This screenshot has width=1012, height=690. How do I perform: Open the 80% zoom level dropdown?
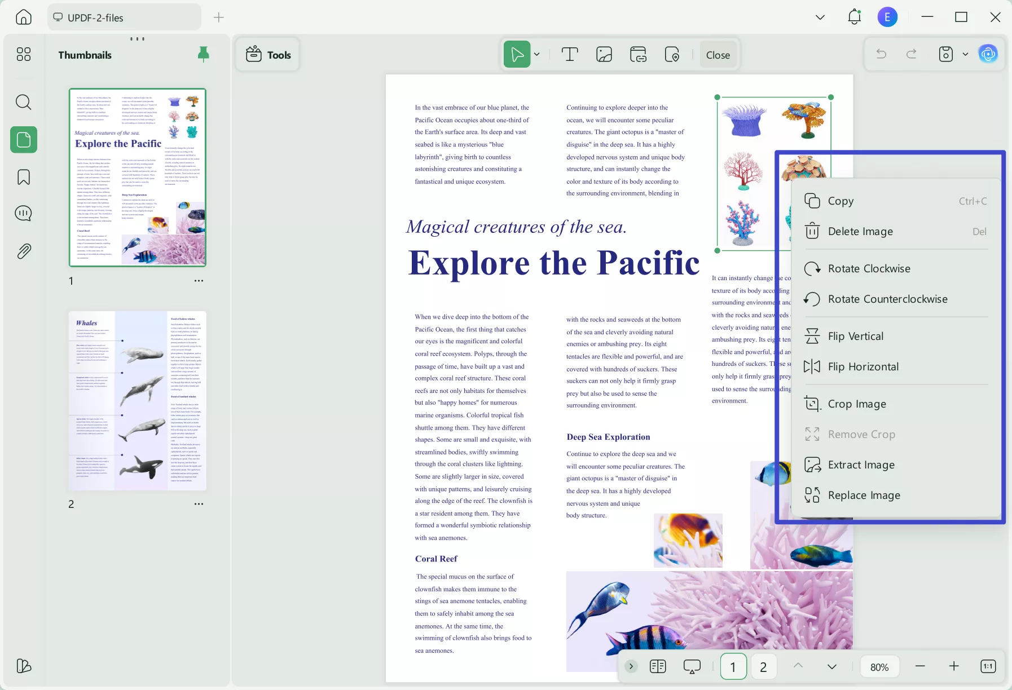(879, 667)
